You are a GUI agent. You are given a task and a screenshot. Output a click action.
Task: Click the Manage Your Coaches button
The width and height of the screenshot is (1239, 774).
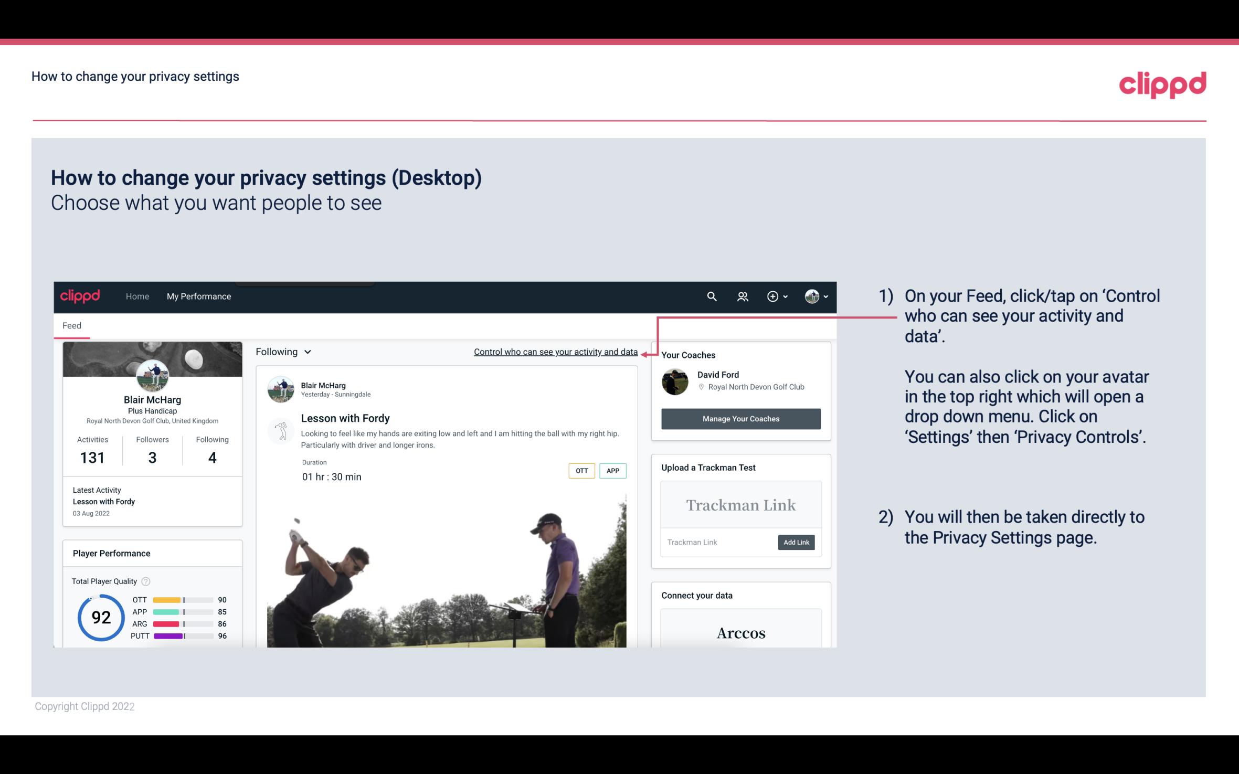coord(740,418)
